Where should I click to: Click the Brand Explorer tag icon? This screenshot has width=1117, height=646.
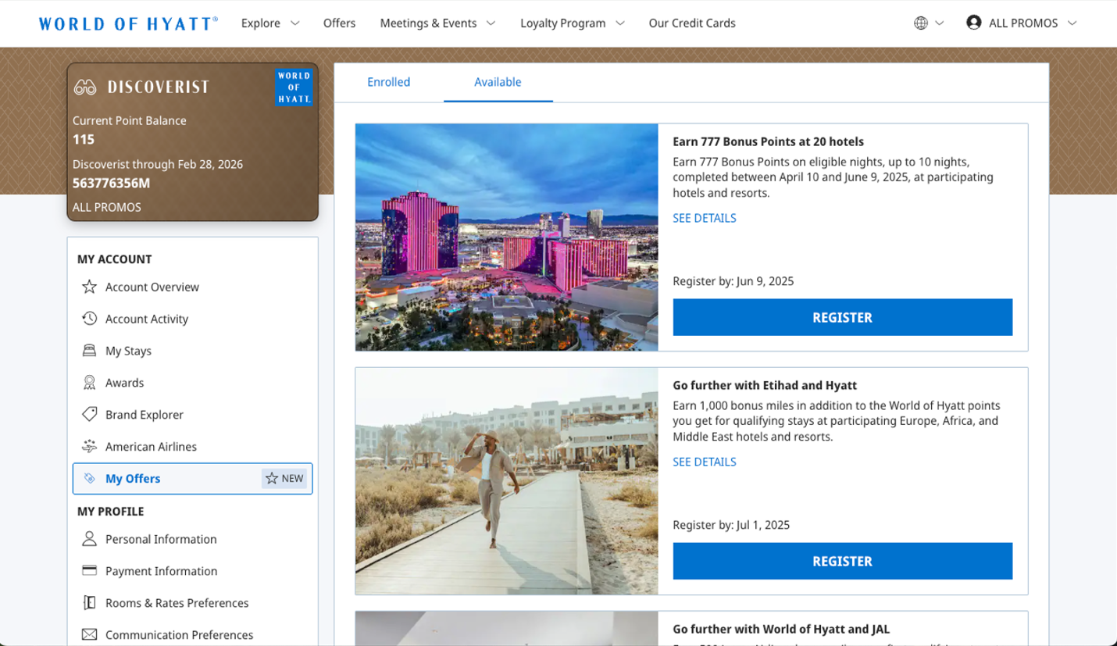coord(89,415)
